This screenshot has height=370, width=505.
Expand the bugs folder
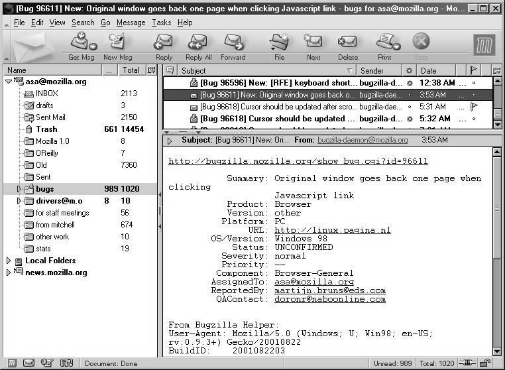click(x=19, y=189)
